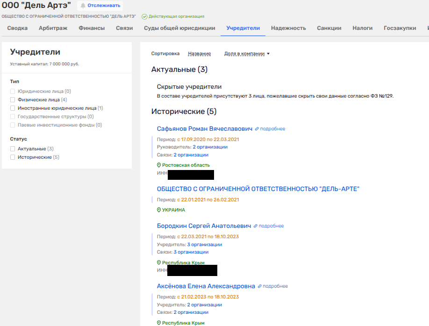Image resolution: width=429 pixels, height=326 pixels.
Task: Toggle the Актуальные status checkbox
Action: pos(13,149)
